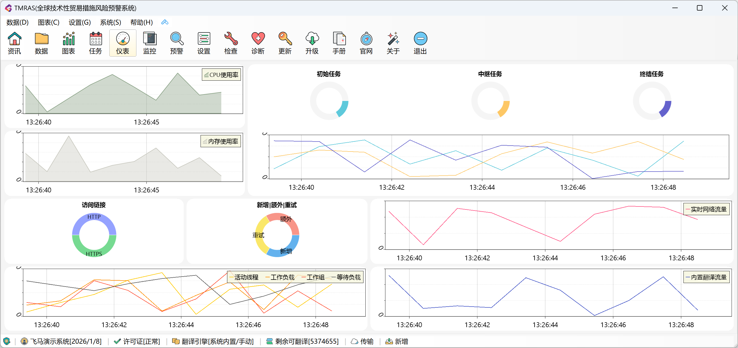Toggle the pin icon beside the menu bar
738x348 pixels.
coord(165,22)
